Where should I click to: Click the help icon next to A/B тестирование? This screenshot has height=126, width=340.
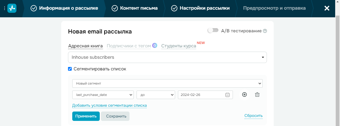point(265,31)
